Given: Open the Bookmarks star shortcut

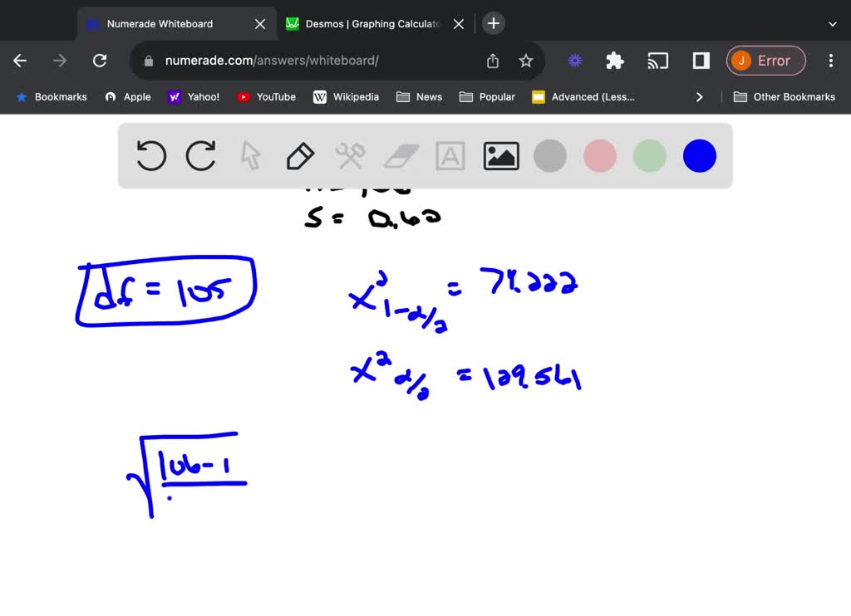Looking at the screenshot, I should (x=52, y=97).
